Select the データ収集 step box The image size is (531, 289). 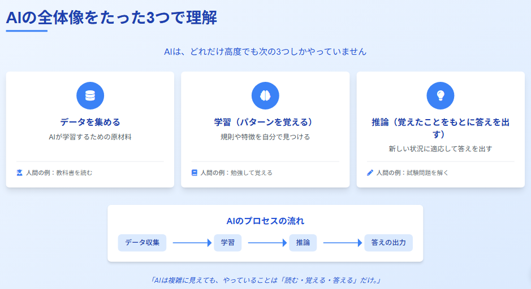pos(143,243)
